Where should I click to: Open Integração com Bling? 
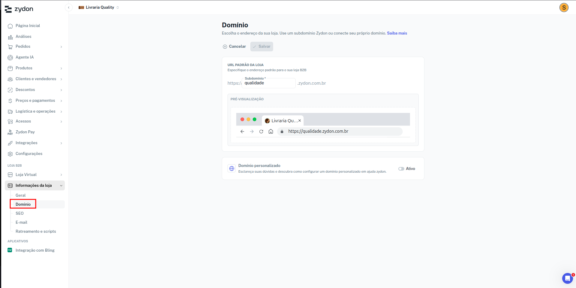[x=35, y=250]
